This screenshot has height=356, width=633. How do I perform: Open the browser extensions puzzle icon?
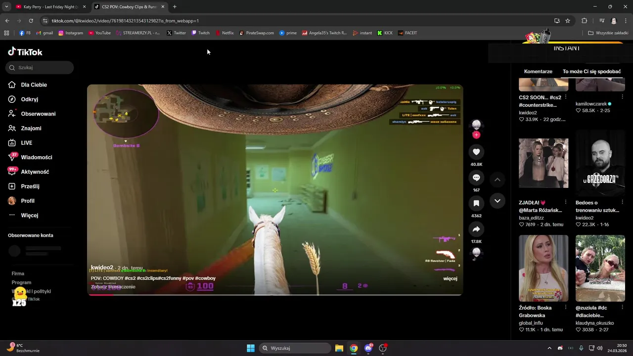[x=584, y=21]
